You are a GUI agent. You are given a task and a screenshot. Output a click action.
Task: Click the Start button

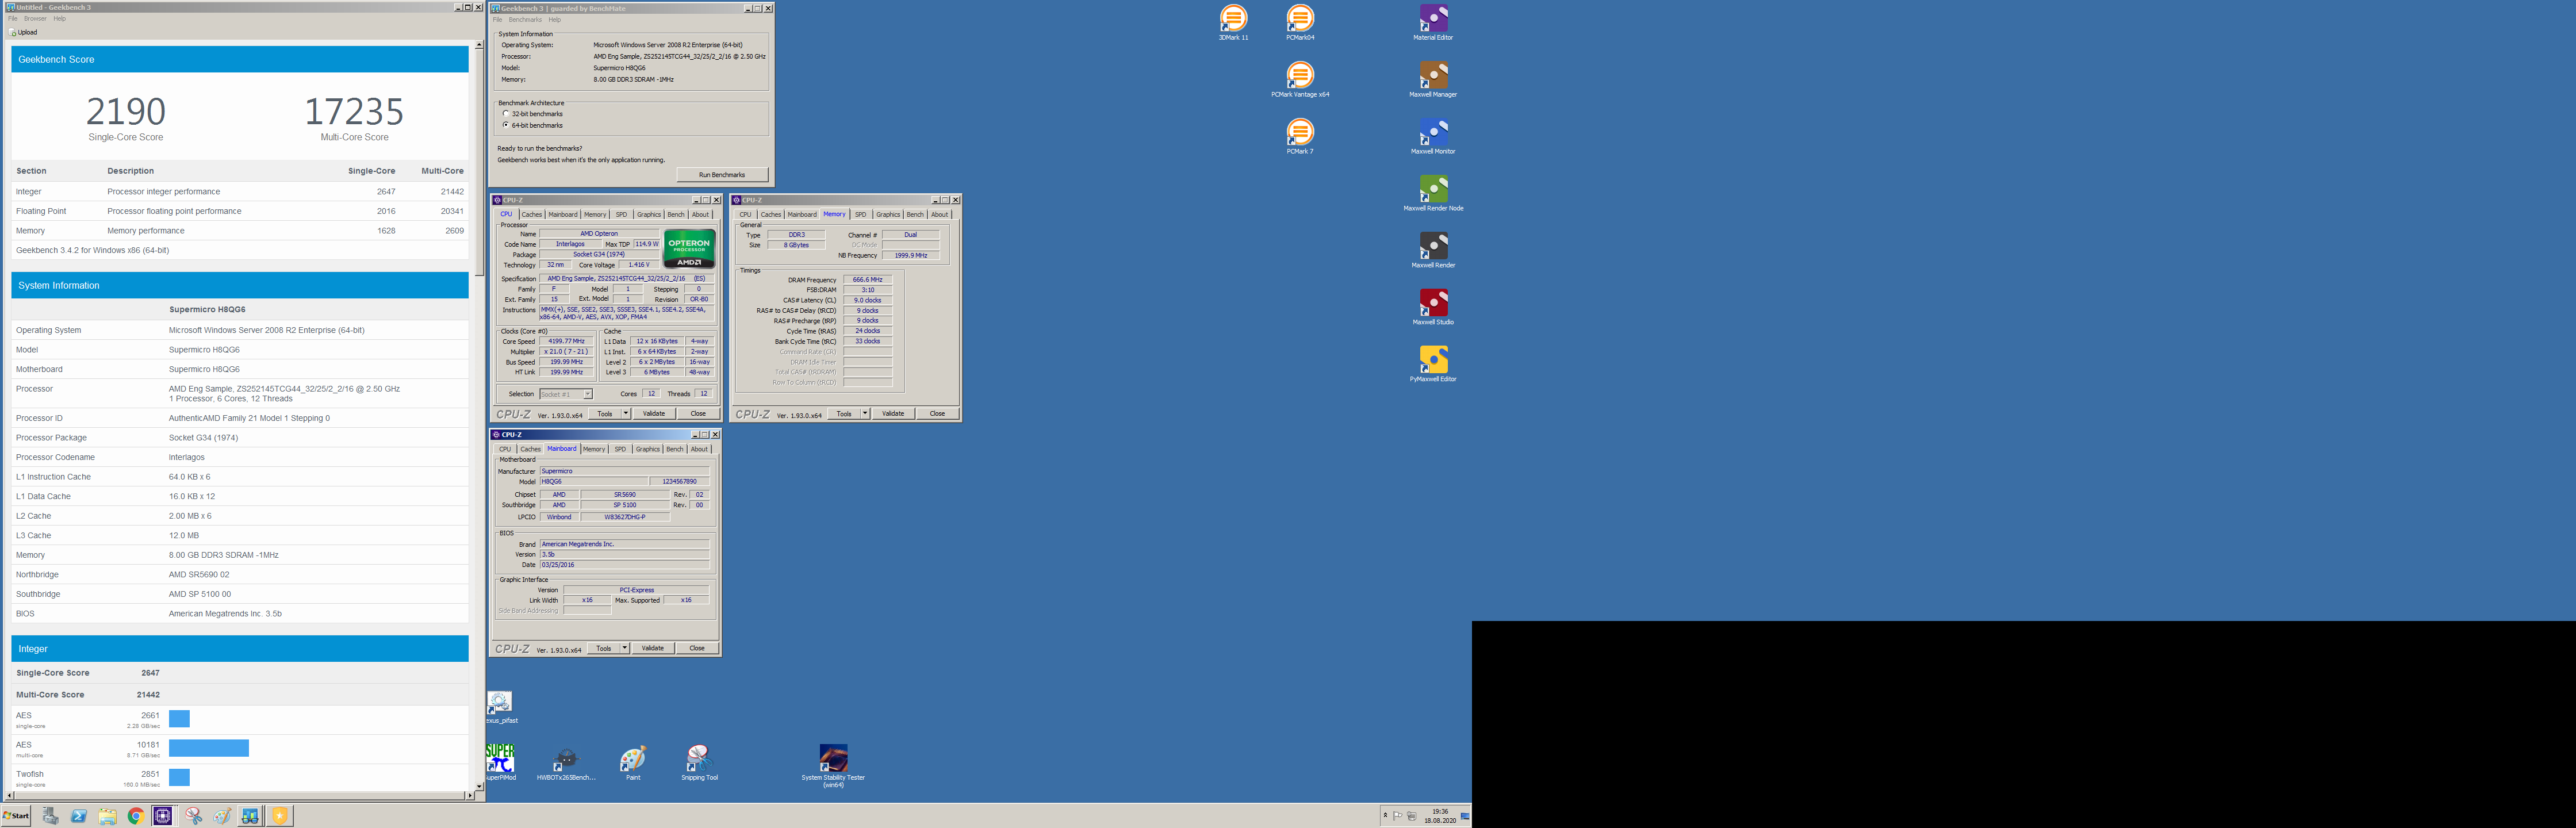click(16, 816)
